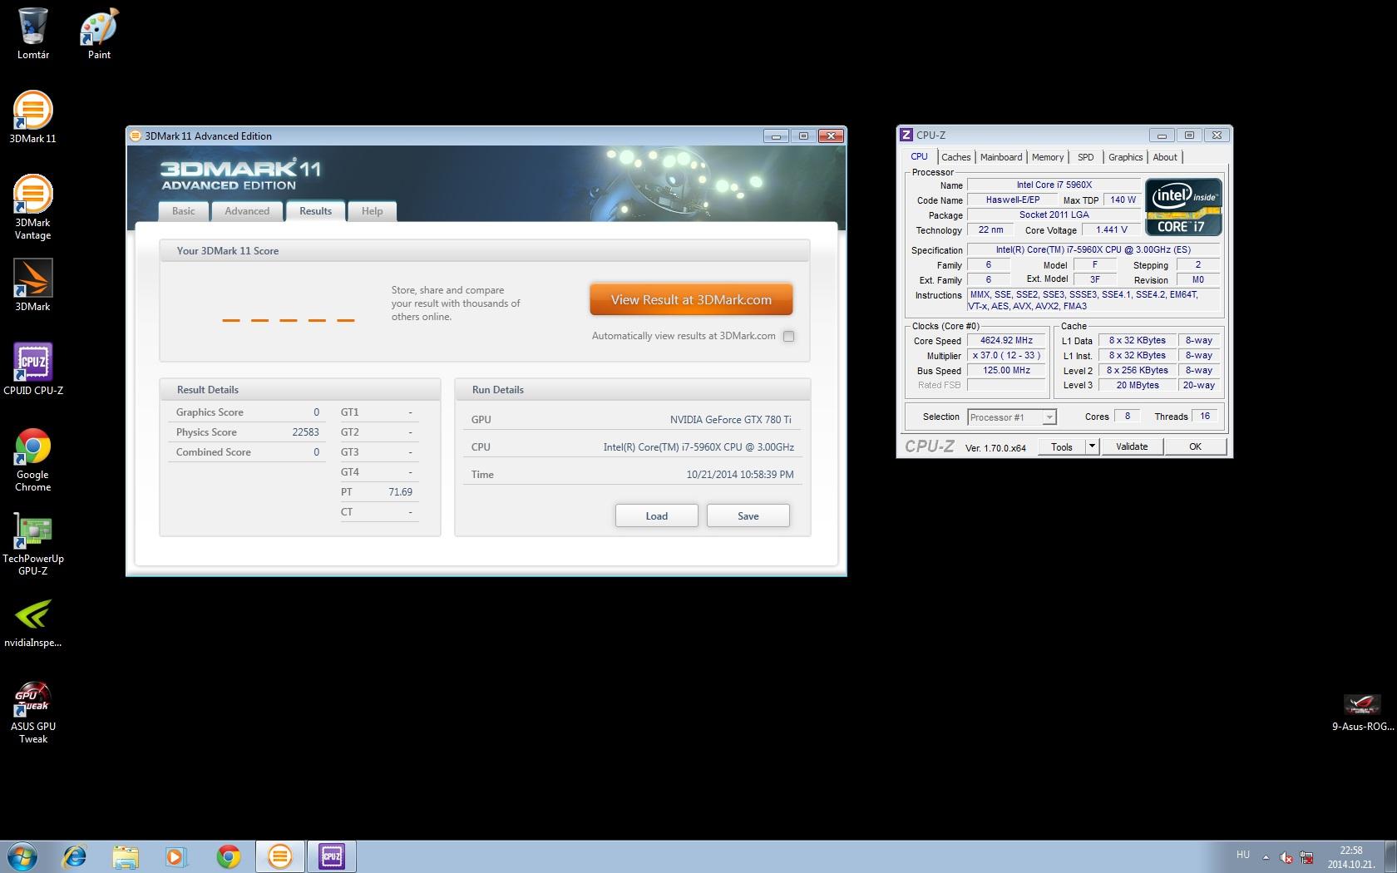
Task: Launch the CPUID CPU-Z desktop shortcut
Action: [32, 369]
